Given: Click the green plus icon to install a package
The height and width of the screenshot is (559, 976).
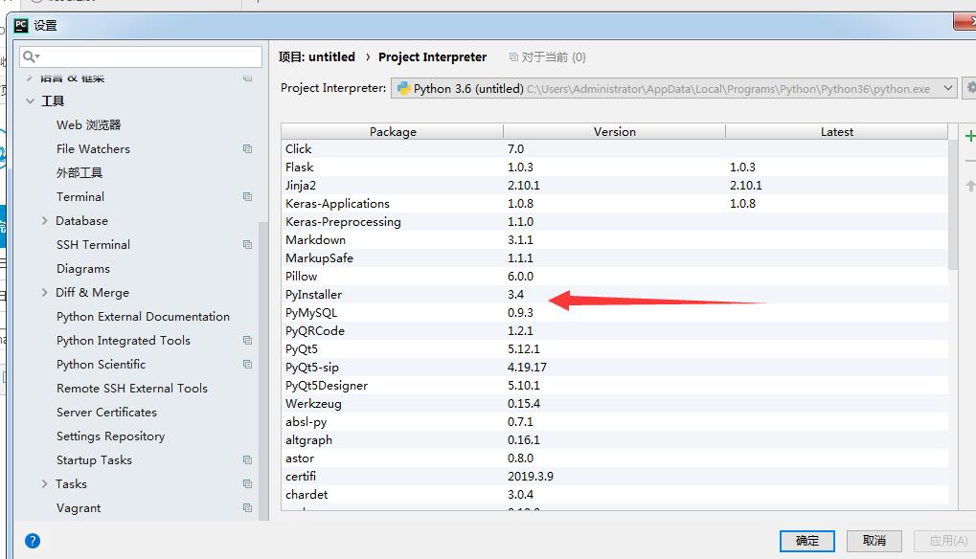Looking at the screenshot, I should click(970, 136).
